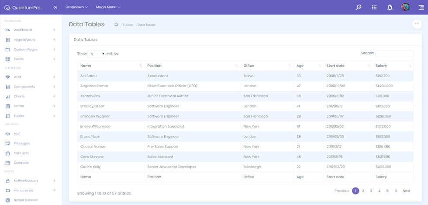Open Components in the sidebar

[24, 87]
